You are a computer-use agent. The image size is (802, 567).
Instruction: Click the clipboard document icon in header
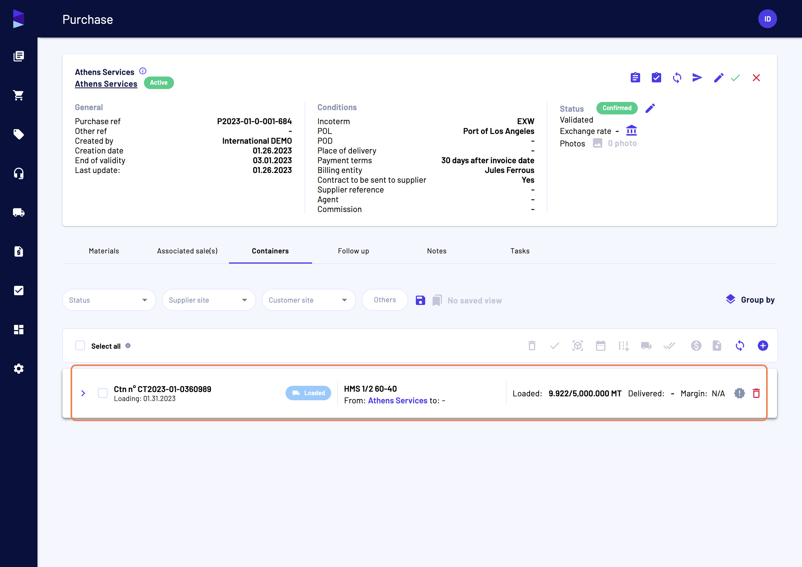pos(635,78)
